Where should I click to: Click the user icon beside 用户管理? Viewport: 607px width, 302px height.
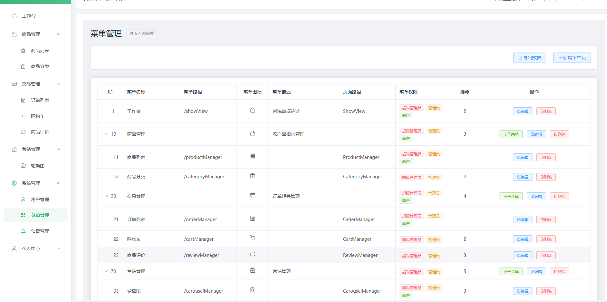coord(23,200)
